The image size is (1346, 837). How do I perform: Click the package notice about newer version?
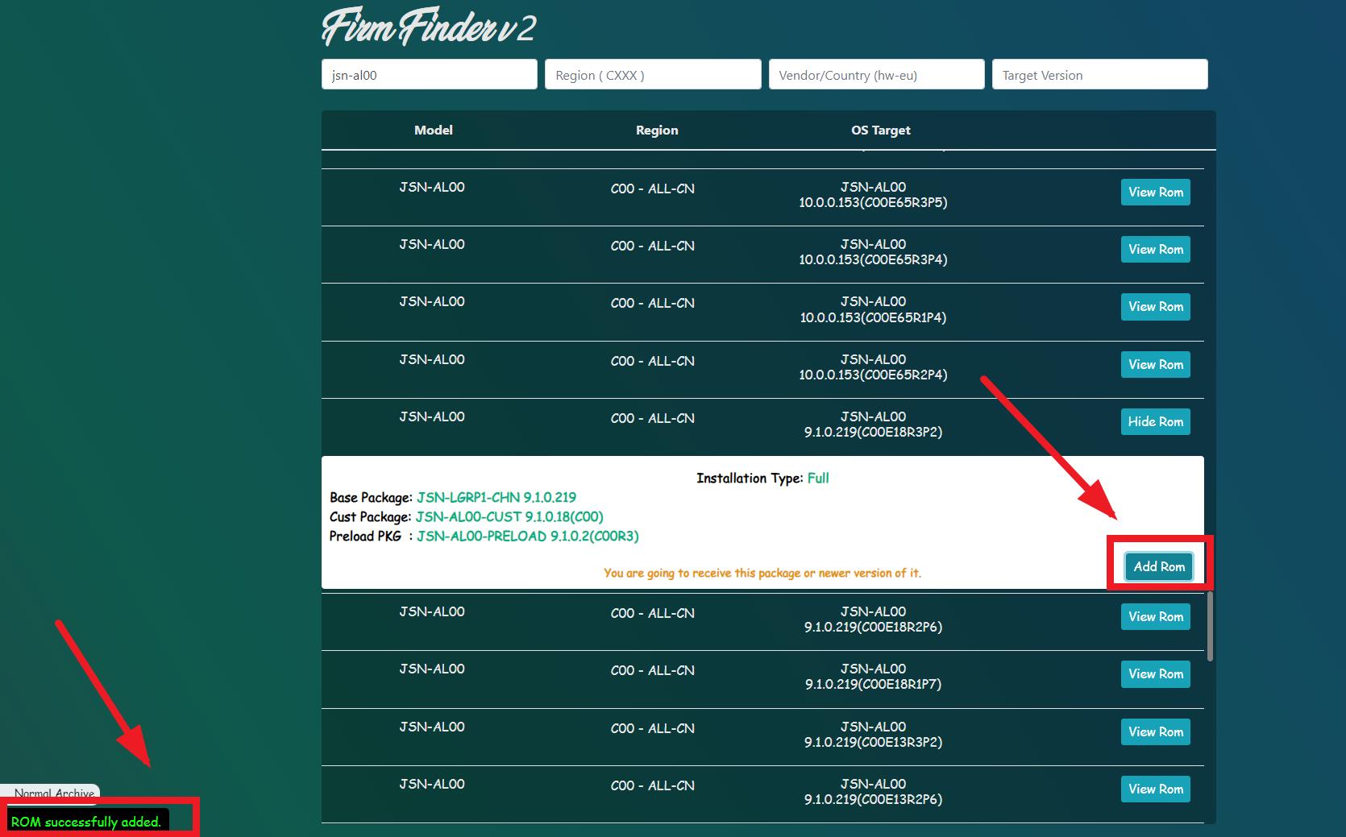762,573
